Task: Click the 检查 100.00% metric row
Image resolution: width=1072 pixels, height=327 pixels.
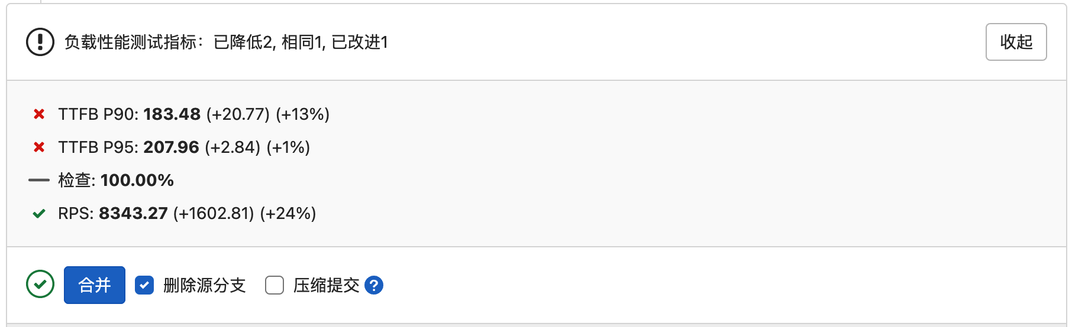Action: [x=116, y=180]
